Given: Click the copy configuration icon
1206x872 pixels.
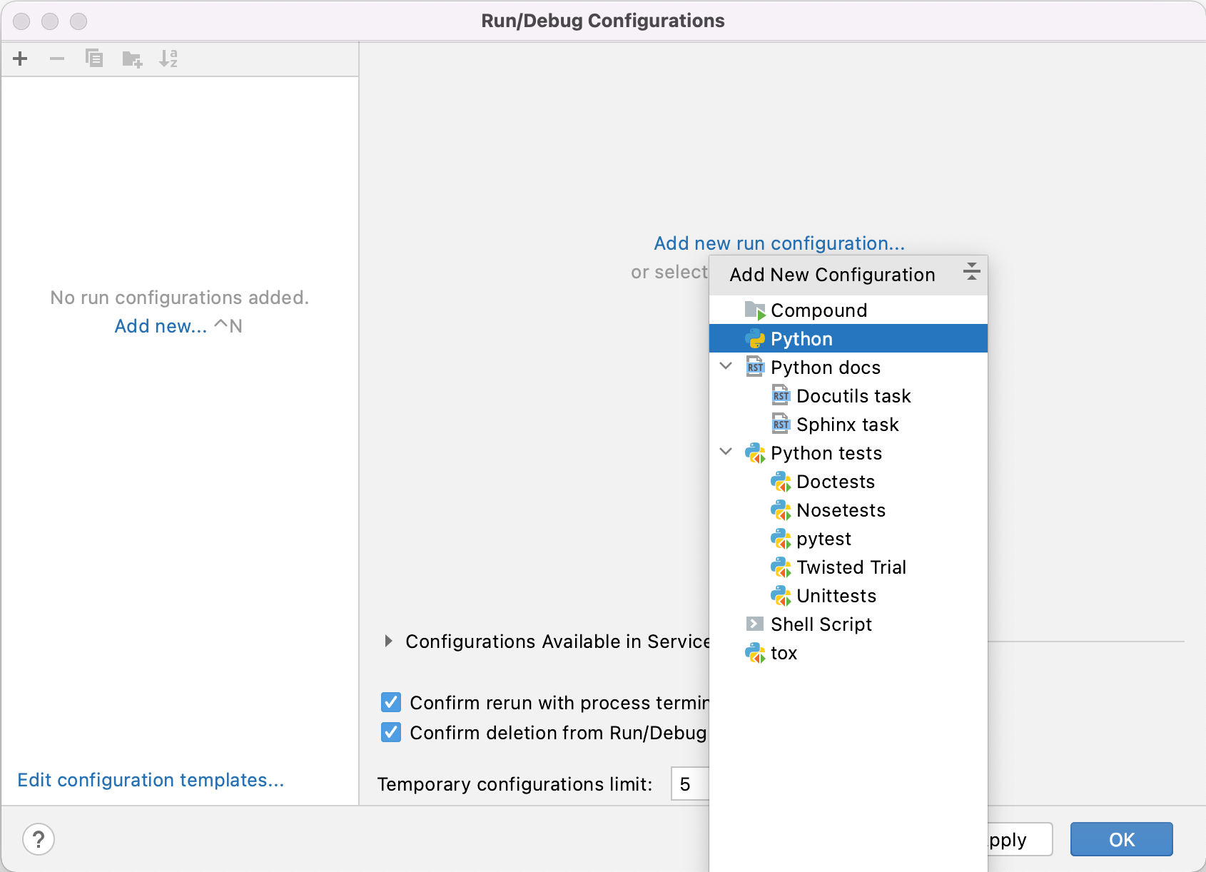Looking at the screenshot, I should [93, 59].
